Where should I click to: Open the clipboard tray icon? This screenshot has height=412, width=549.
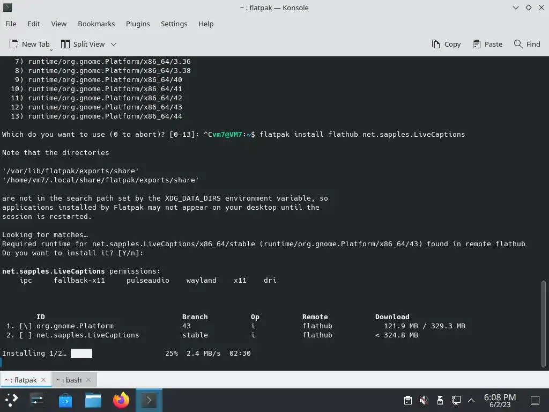(408, 400)
